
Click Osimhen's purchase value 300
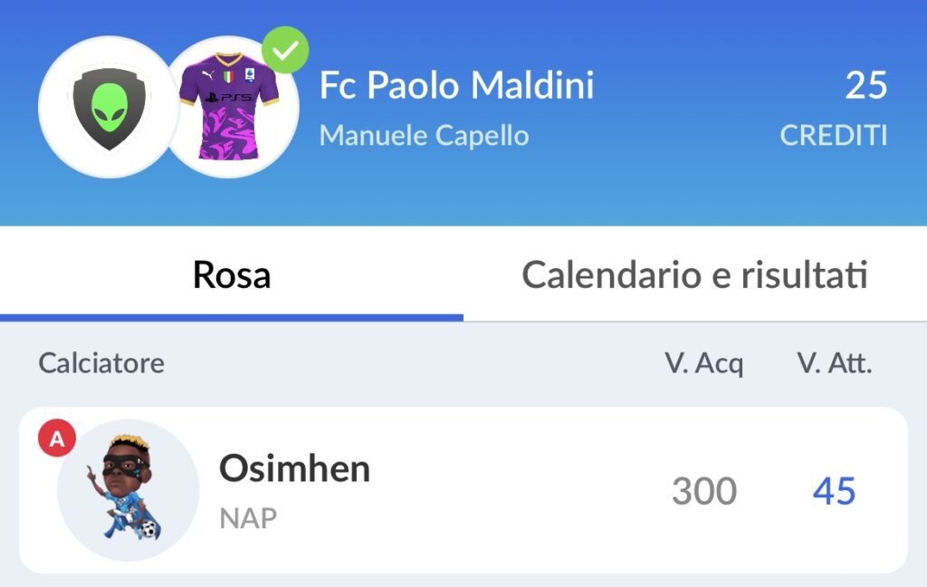(x=704, y=491)
